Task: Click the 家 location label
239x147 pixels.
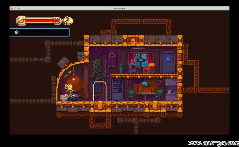Action: click(17, 32)
